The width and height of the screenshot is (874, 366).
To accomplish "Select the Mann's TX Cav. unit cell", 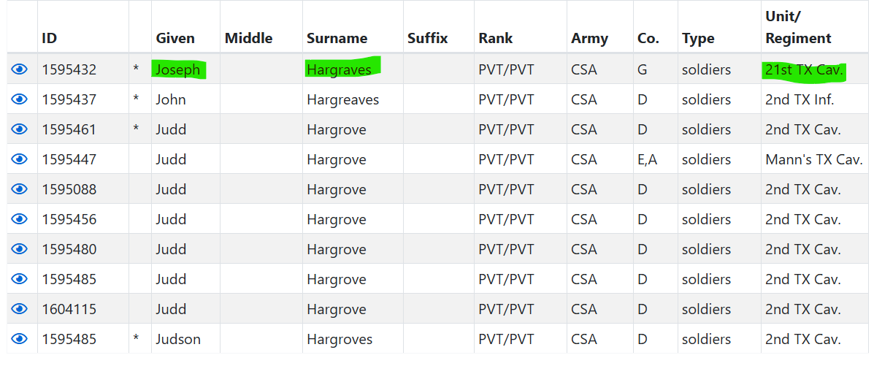I will click(814, 159).
